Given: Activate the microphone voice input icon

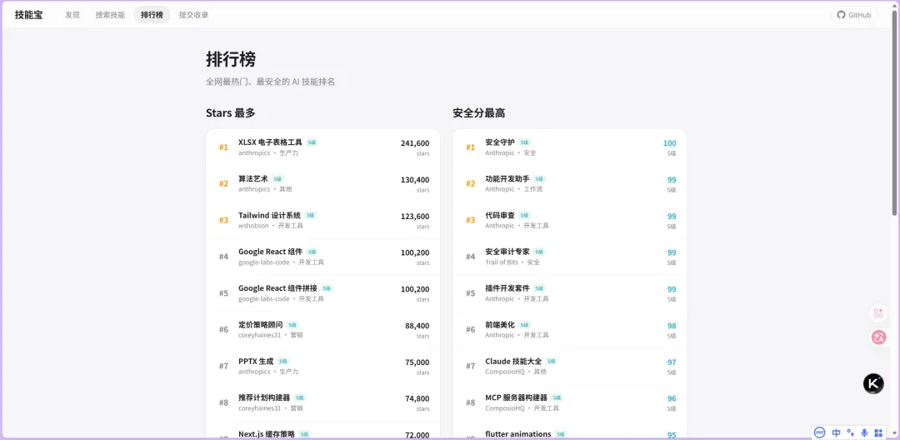Looking at the screenshot, I should pos(864,432).
